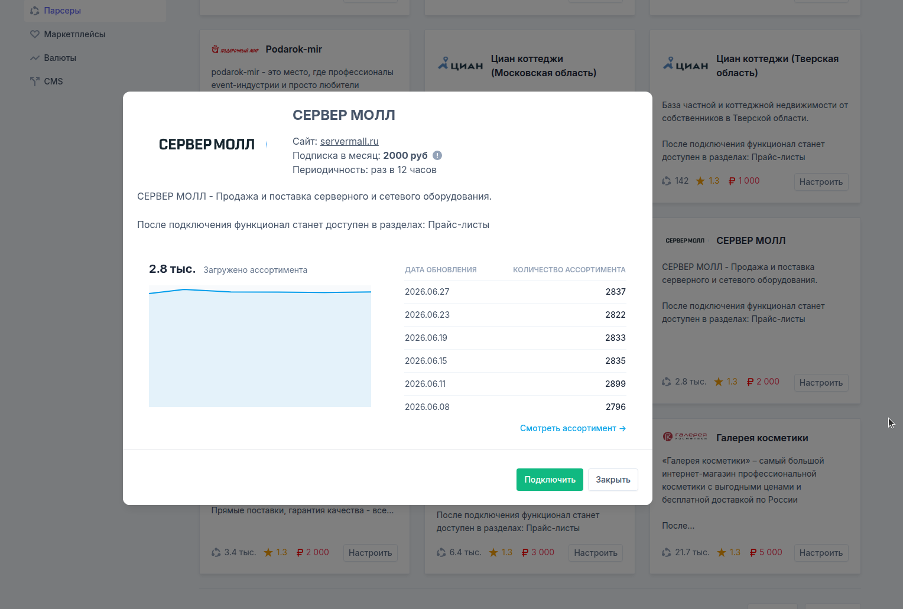Open Галерея косметики card title
This screenshot has height=609, width=903.
click(x=762, y=438)
